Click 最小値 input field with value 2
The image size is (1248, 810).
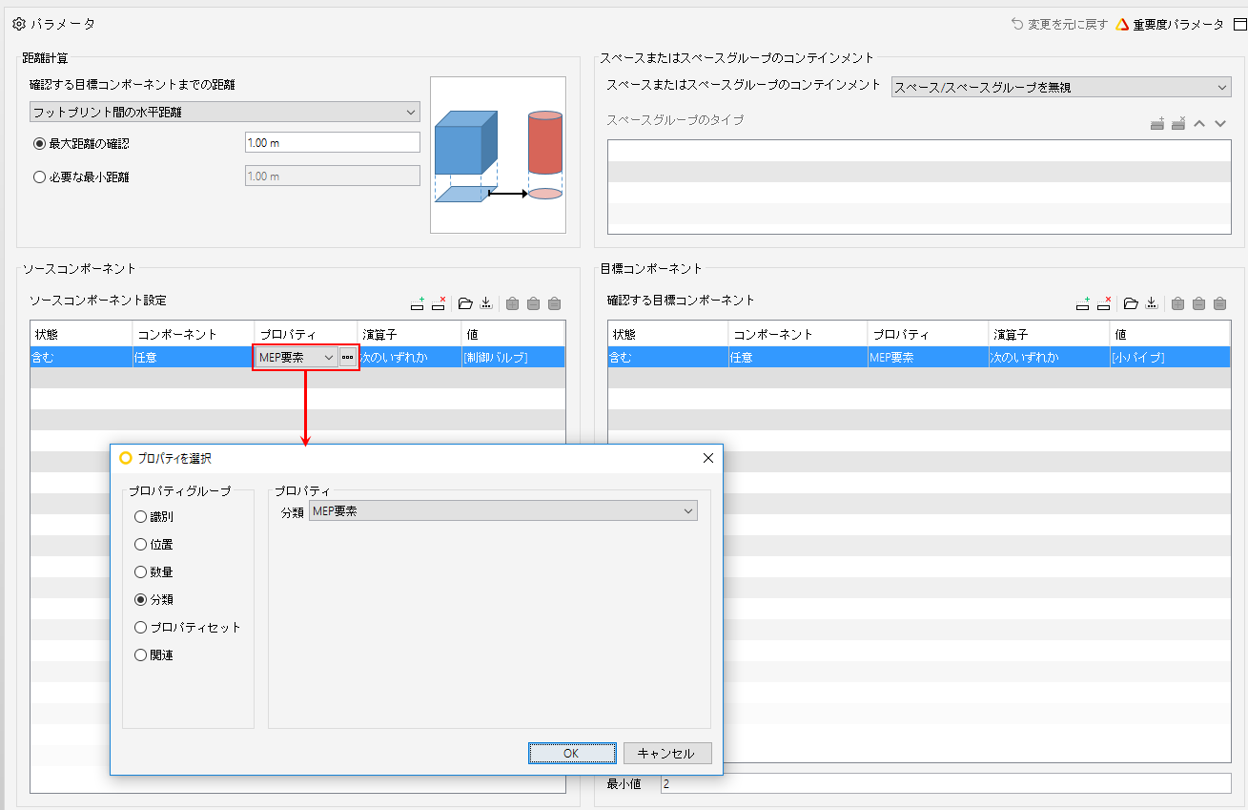(945, 783)
